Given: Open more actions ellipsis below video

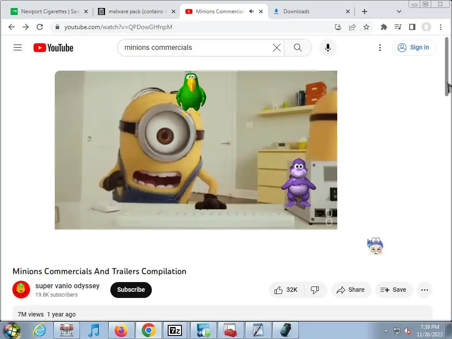Looking at the screenshot, I should [424, 290].
